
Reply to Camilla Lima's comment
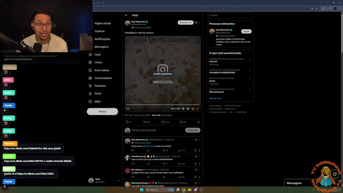coord(133,164)
